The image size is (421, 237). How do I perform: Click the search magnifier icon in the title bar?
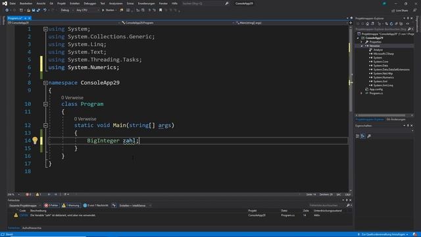[x=227, y=3]
